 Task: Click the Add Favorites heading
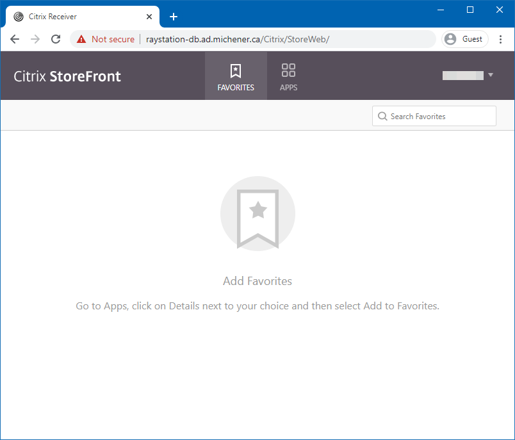click(x=257, y=281)
